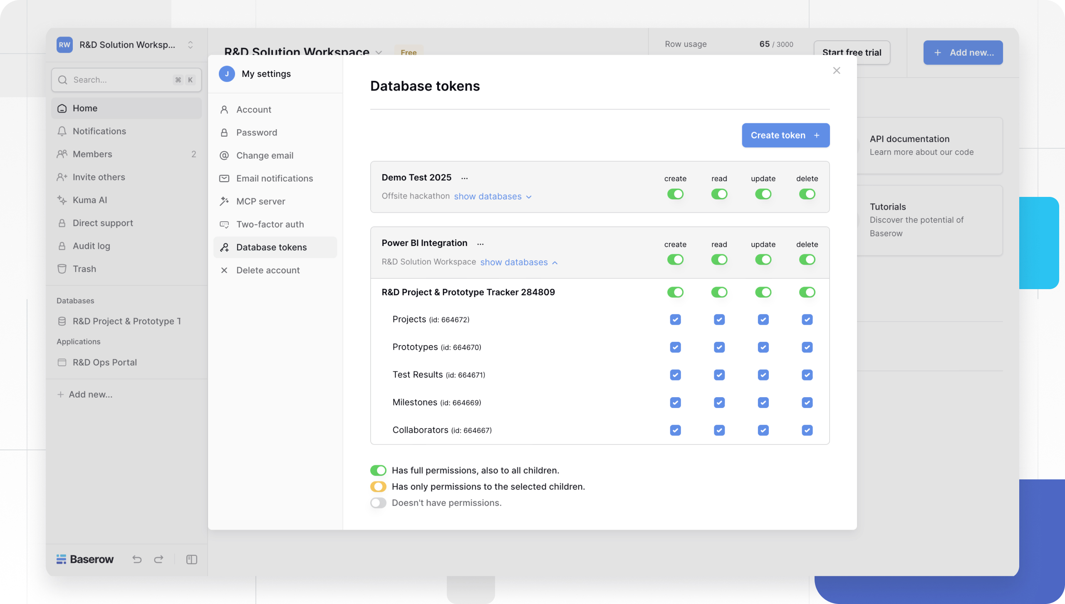Open Two-factor auth settings
Viewport: 1065px width, 604px height.
pyautogui.click(x=270, y=224)
